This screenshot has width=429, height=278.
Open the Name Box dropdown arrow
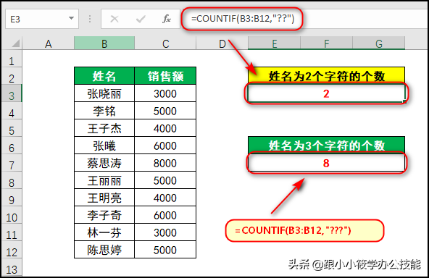pyautogui.click(x=71, y=18)
